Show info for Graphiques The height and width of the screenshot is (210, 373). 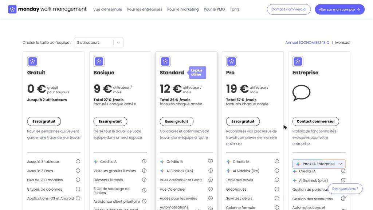[x=277, y=189]
